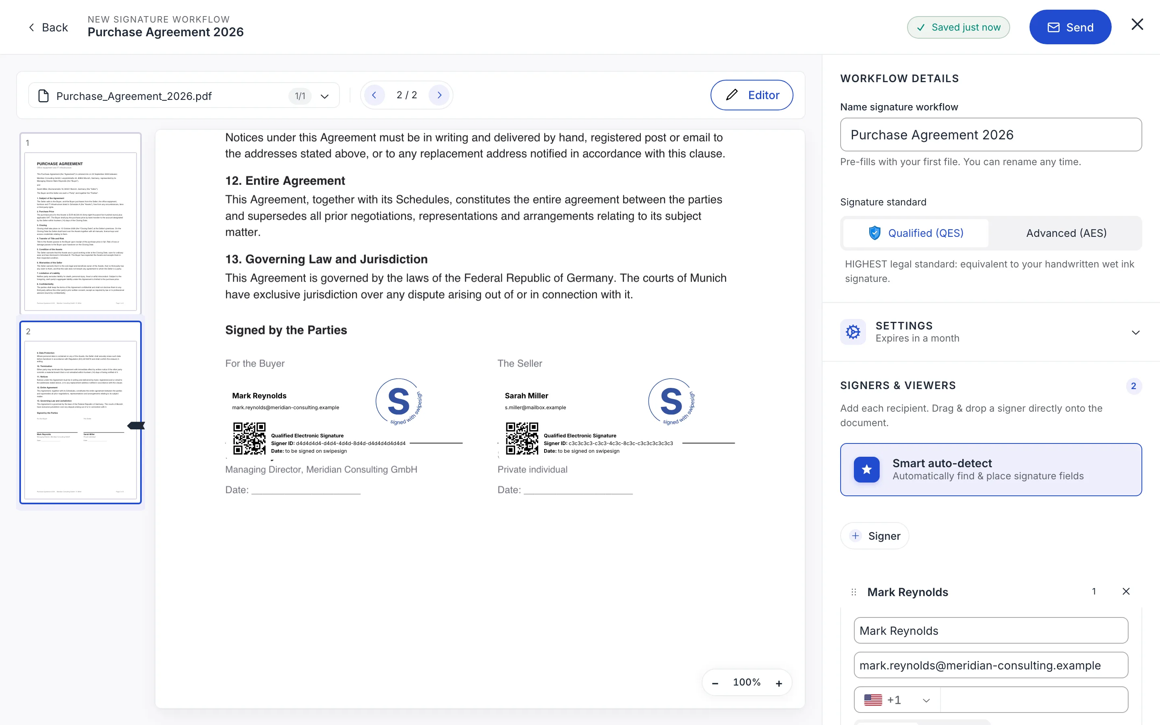
Task: Click the swipesign seal beside Sarah Miller
Action: [x=671, y=402]
